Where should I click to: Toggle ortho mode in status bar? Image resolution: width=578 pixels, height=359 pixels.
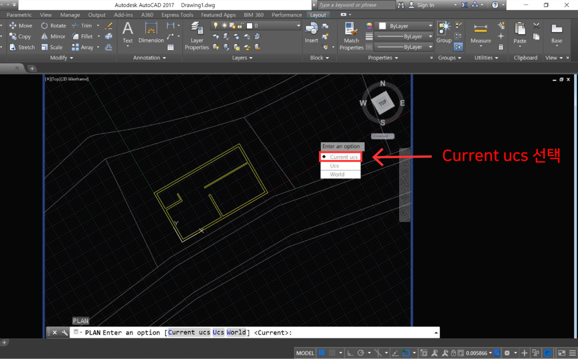click(x=350, y=353)
